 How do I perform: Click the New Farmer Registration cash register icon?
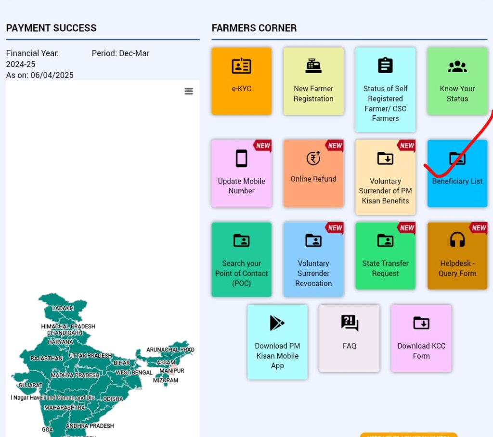coord(313,66)
